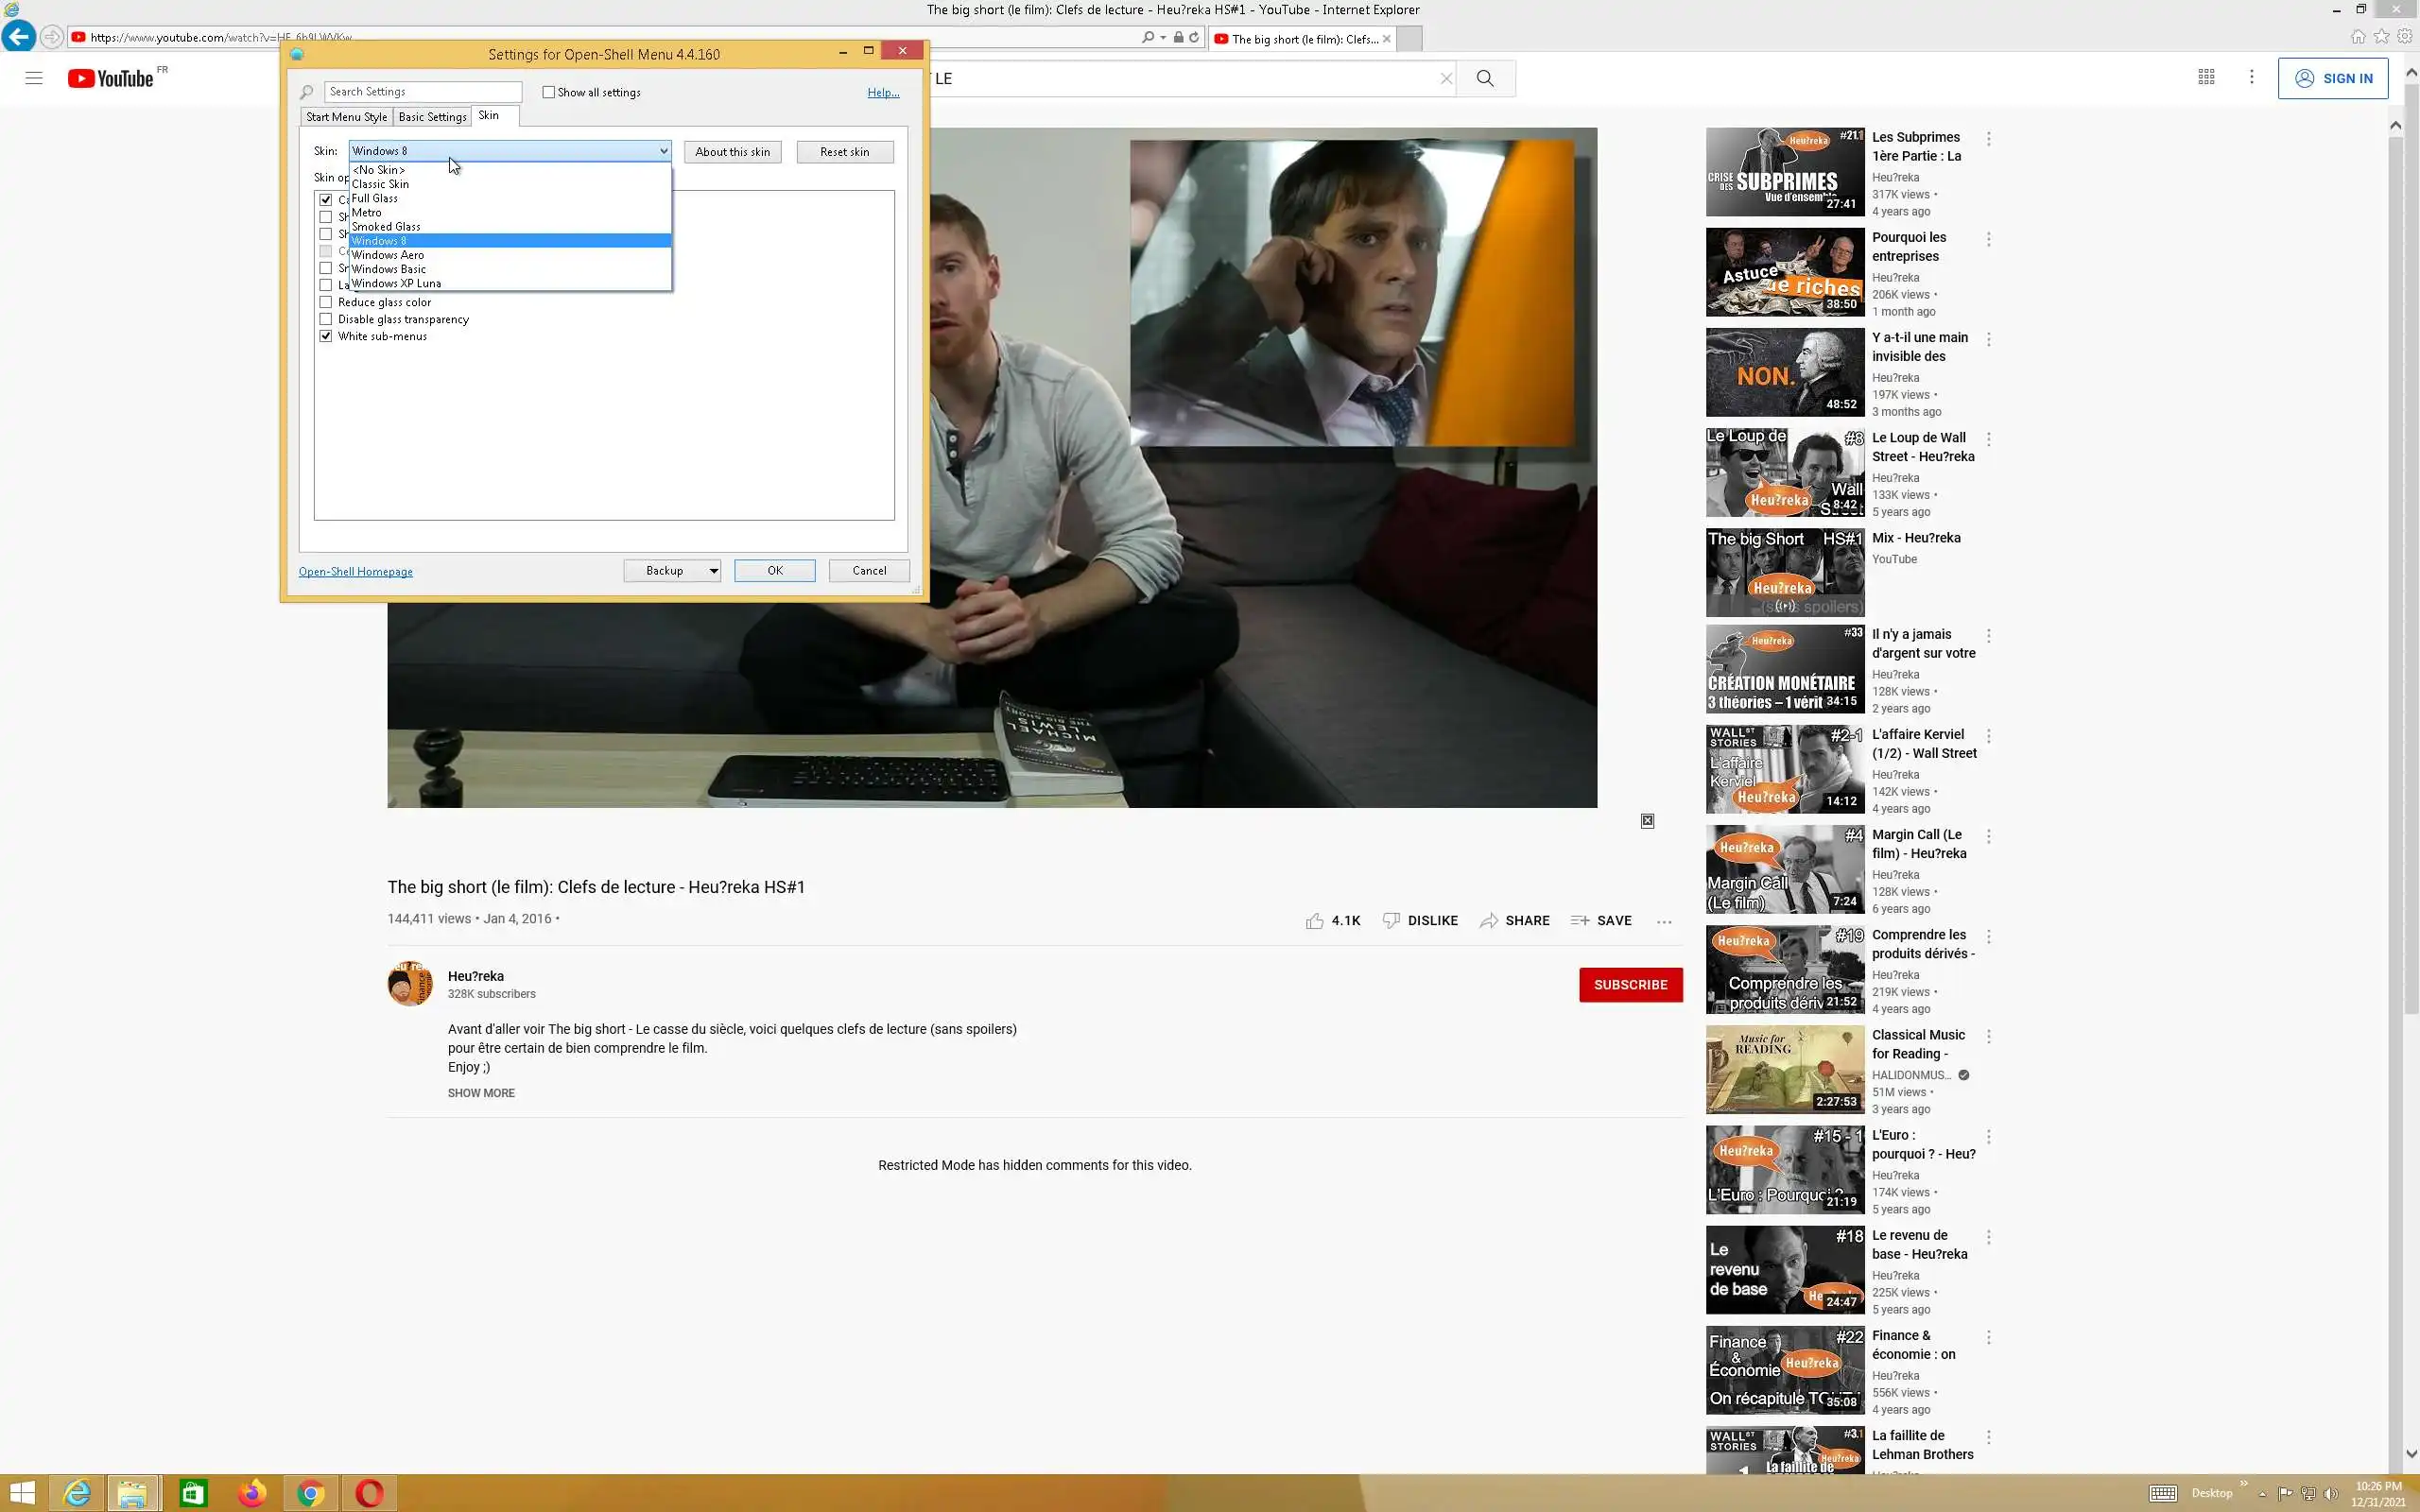Open the Basic Settings tab
Viewport: 2420px width, 1512px height.
tap(432, 117)
